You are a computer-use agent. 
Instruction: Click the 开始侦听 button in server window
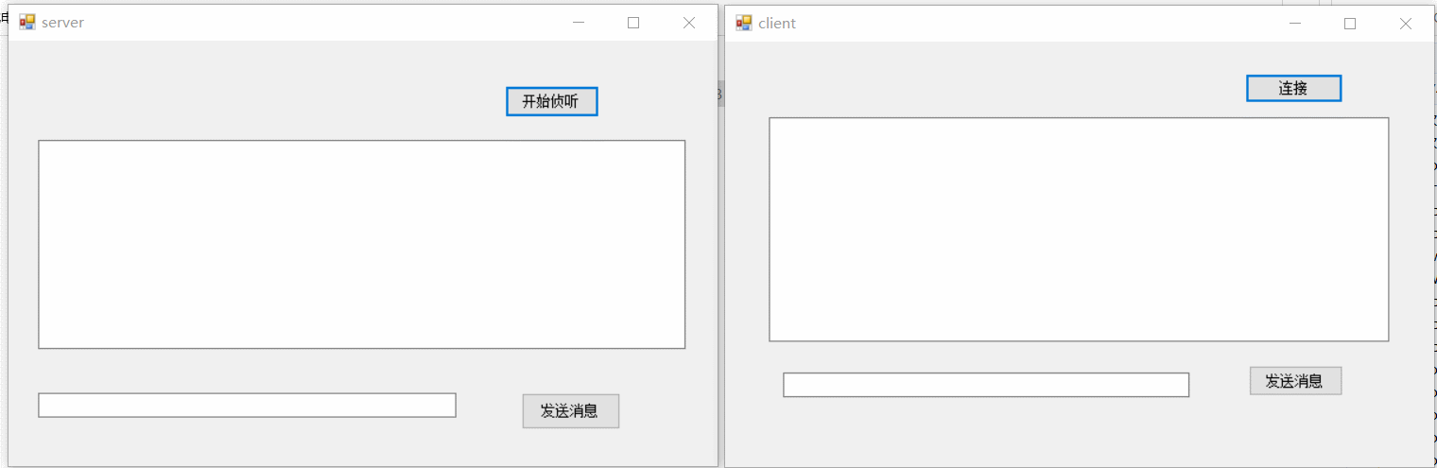point(551,101)
